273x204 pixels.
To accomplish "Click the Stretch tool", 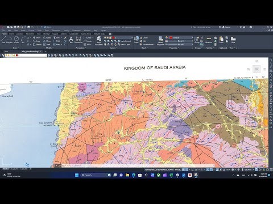I will coord(37,44).
